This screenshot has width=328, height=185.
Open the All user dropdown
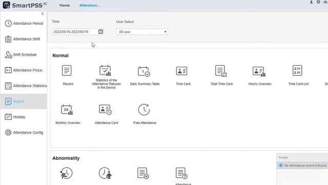click(x=142, y=32)
